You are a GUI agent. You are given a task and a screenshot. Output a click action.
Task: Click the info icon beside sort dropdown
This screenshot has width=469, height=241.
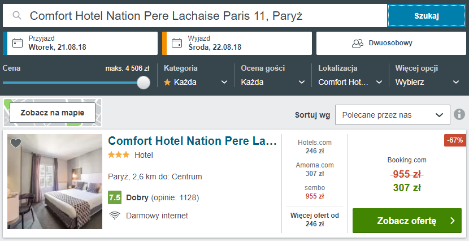point(459,114)
